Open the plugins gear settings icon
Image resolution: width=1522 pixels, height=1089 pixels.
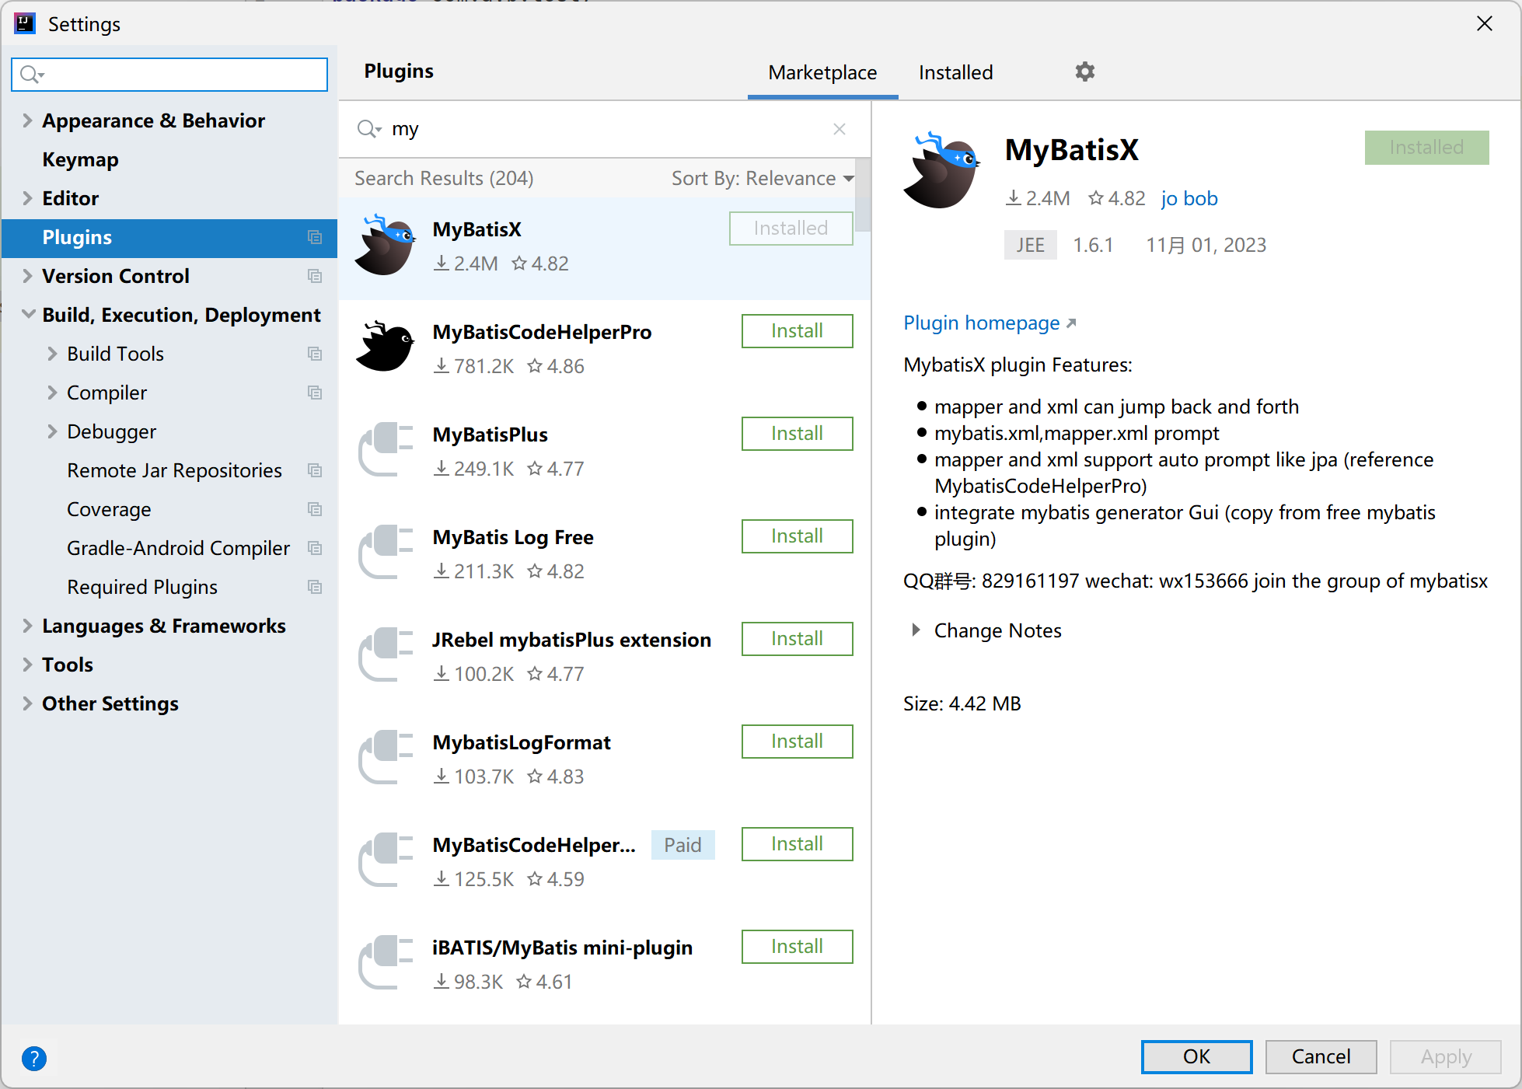pos(1084,72)
